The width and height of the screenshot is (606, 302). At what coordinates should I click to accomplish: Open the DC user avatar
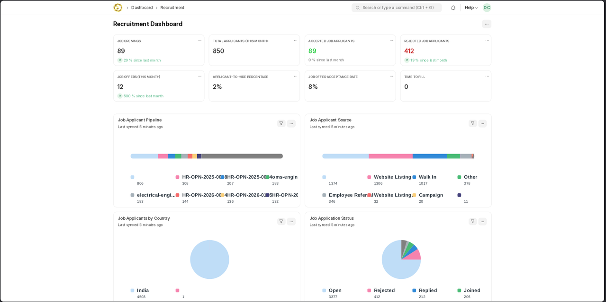[487, 8]
